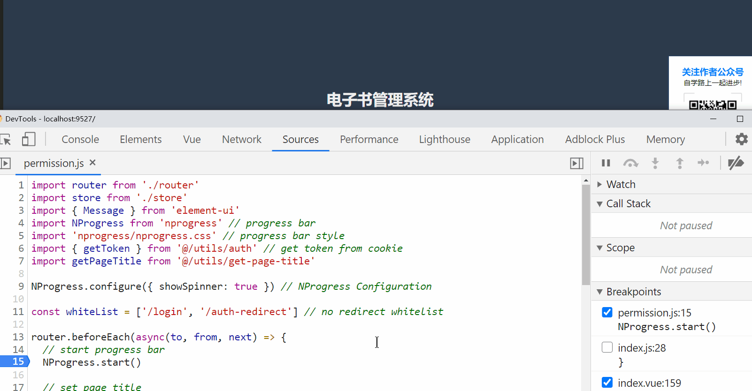752x391 pixels.
Task: Step into next function call
Action: [655, 163]
